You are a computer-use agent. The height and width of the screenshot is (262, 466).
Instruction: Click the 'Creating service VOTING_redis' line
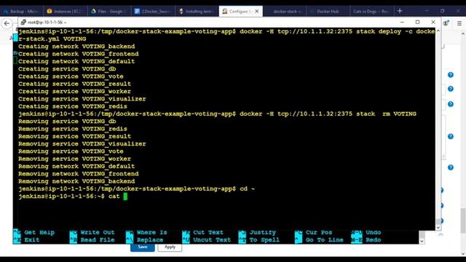pyautogui.click(x=73, y=106)
